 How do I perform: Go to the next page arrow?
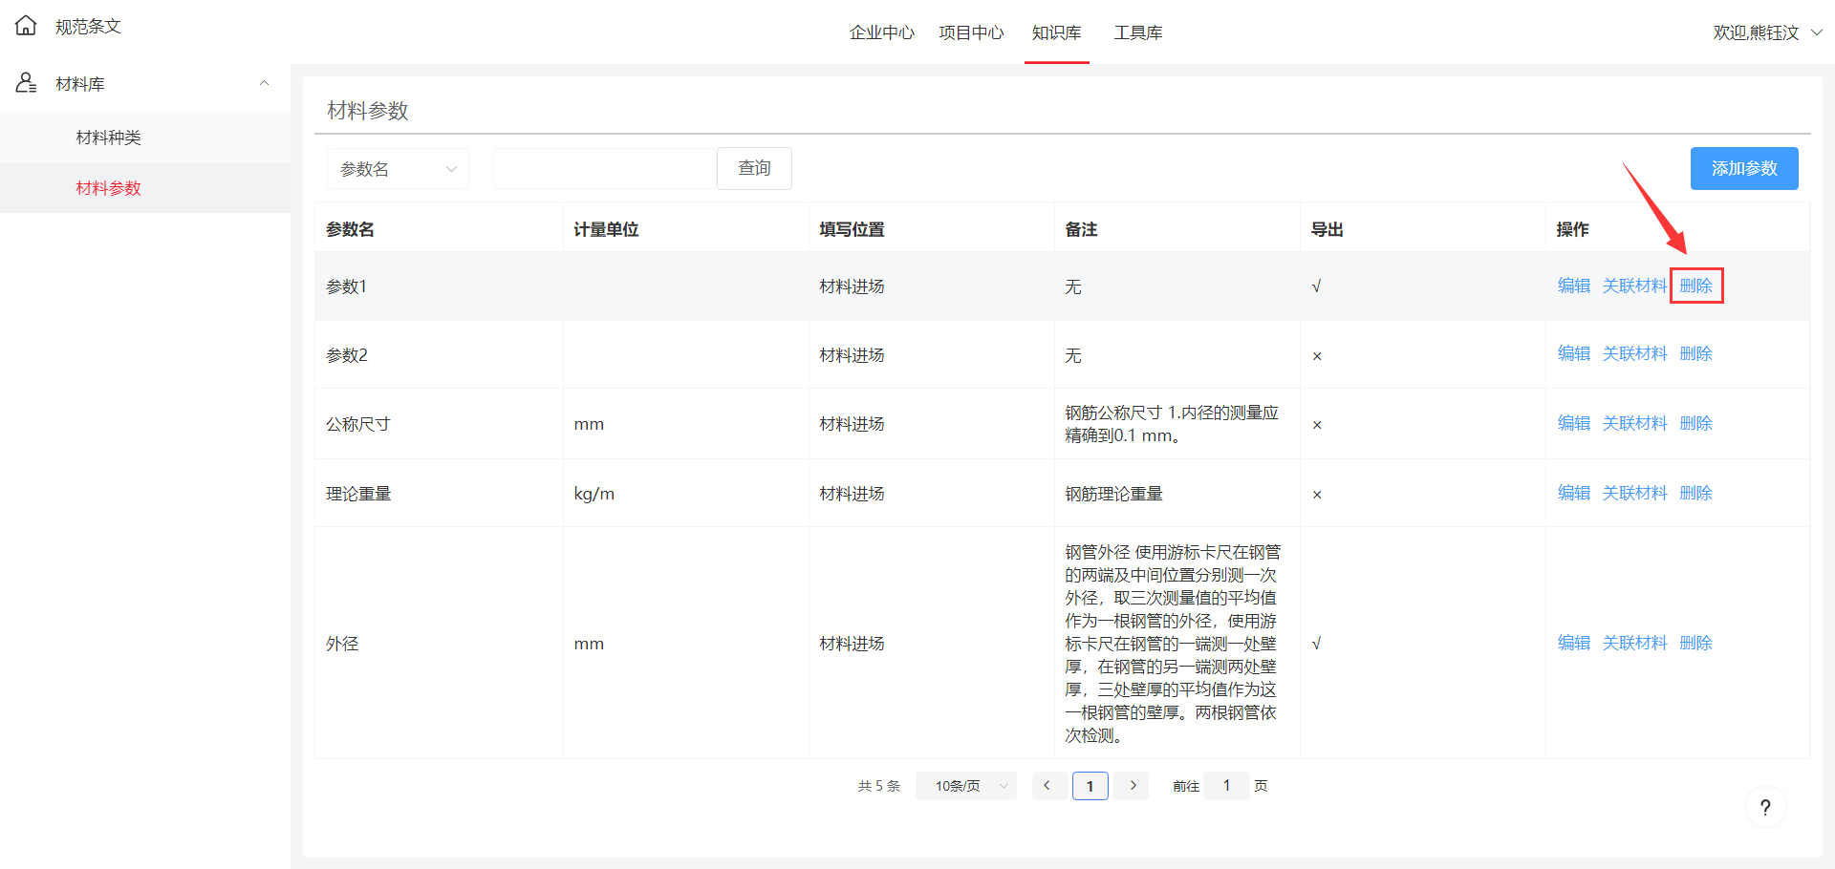pos(1133,786)
